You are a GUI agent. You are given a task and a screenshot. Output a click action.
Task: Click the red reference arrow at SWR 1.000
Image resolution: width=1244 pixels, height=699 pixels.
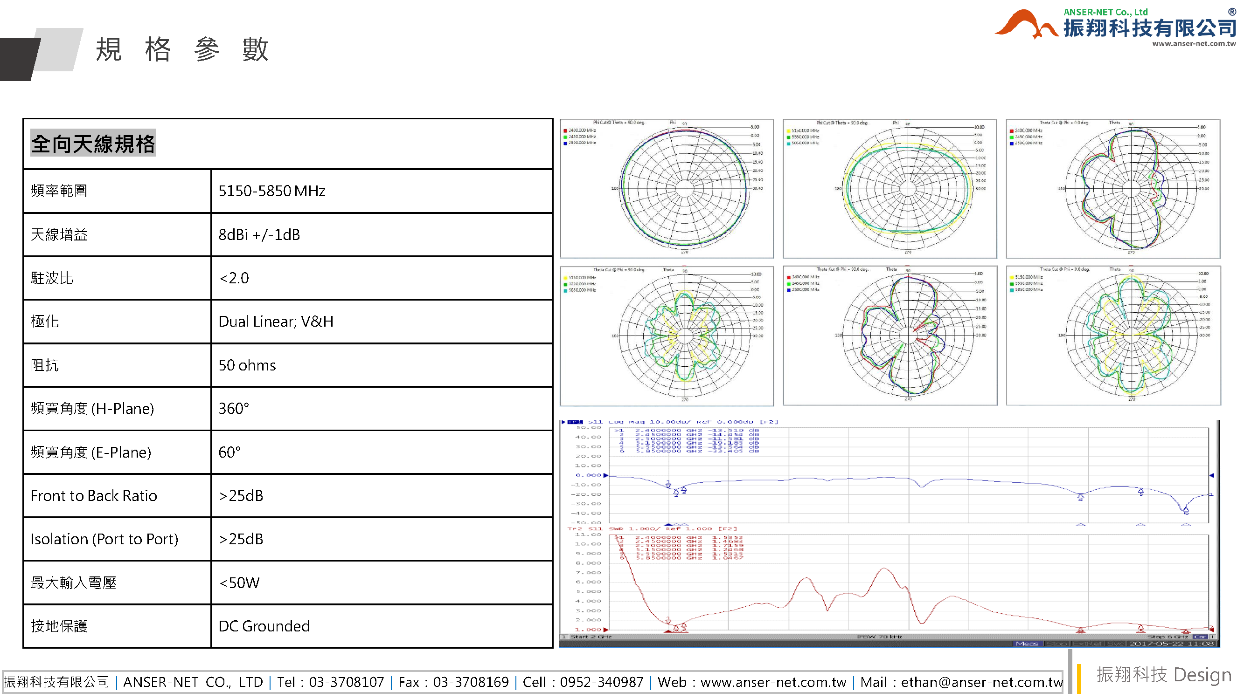[x=606, y=630]
